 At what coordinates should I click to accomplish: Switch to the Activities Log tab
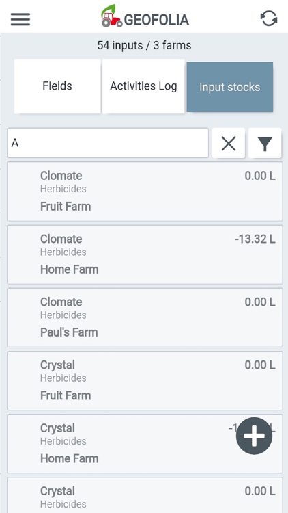coord(143,86)
